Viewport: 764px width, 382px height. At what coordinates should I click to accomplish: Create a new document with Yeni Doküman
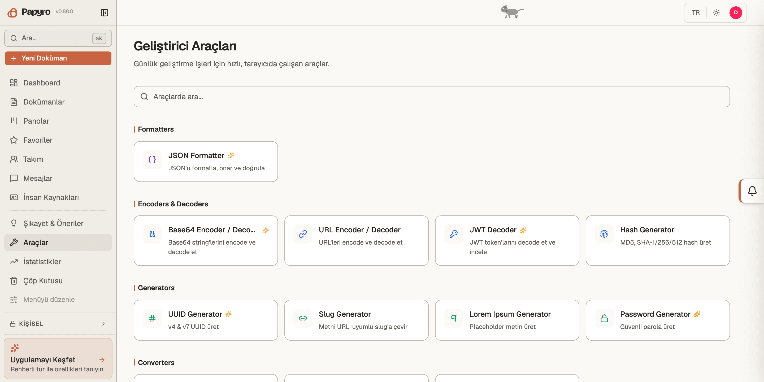[58, 58]
